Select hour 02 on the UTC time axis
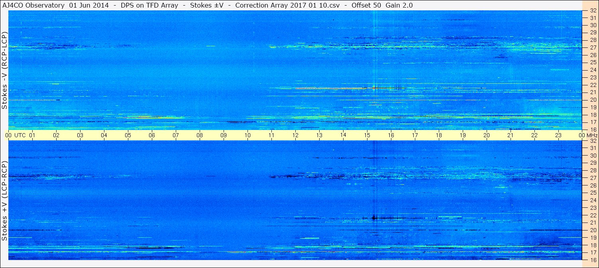This screenshot has width=599, height=268. pyautogui.click(x=56, y=135)
